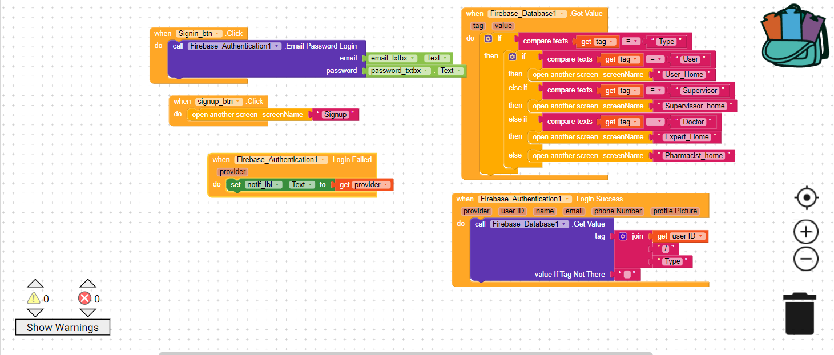Zoom out with the minus icon
Viewport: 834px width, 355px height.
tap(806, 259)
